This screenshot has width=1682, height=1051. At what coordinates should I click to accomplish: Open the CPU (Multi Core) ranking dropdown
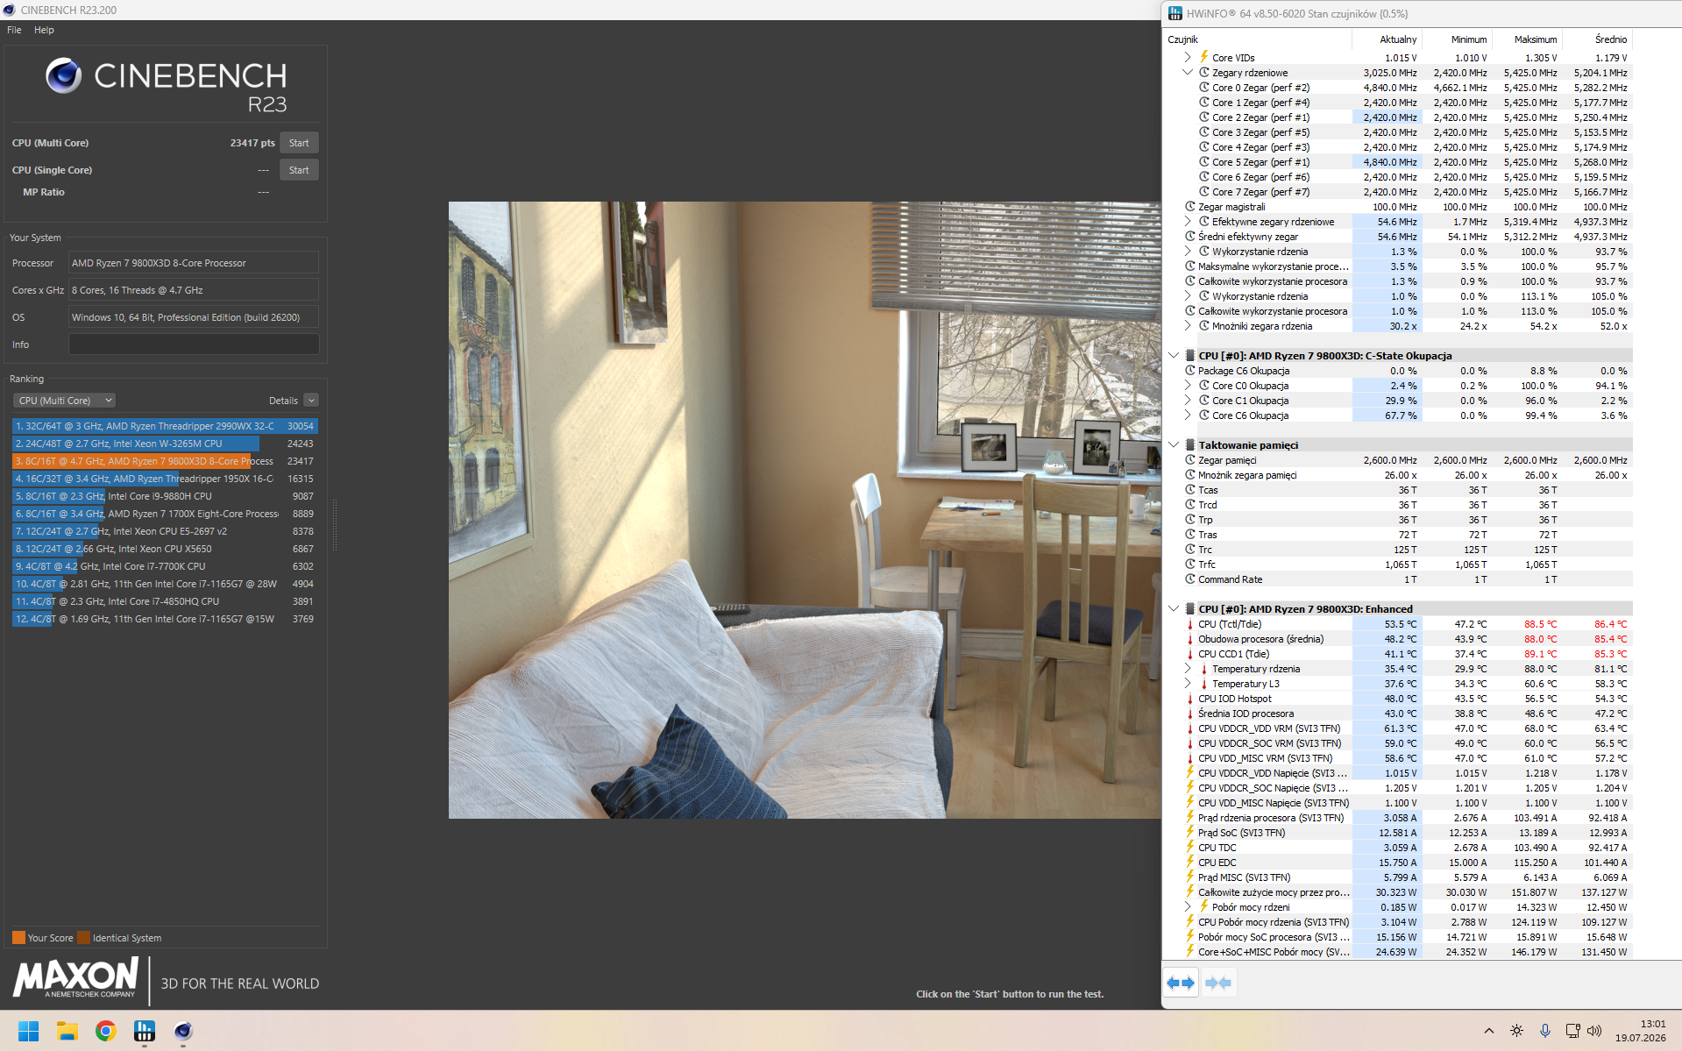(x=64, y=401)
